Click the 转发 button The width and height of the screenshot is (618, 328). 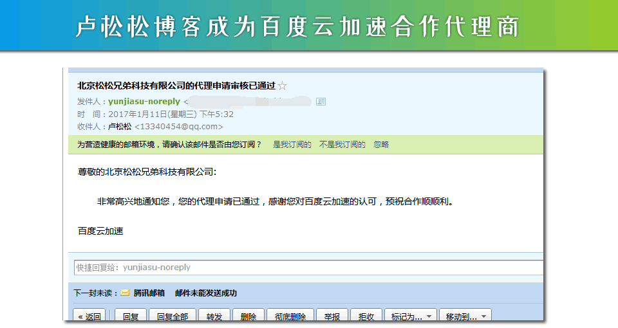point(214,315)
